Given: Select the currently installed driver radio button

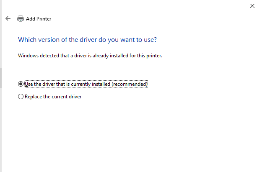Looking at the screenshot, I should [x=21, y=84].
